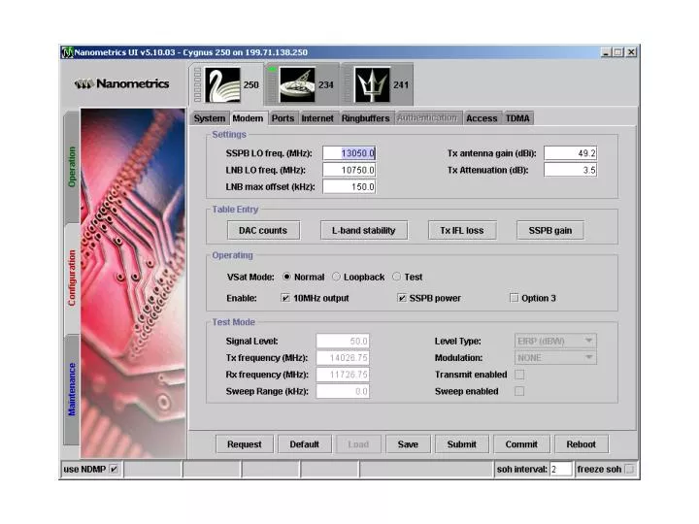Open the Operation side tab
Screen dimensions: 699x524
[72, 167]
